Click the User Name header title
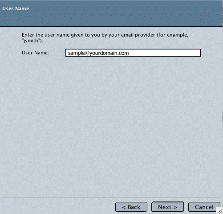223x214 pixels. click(16, 8)
